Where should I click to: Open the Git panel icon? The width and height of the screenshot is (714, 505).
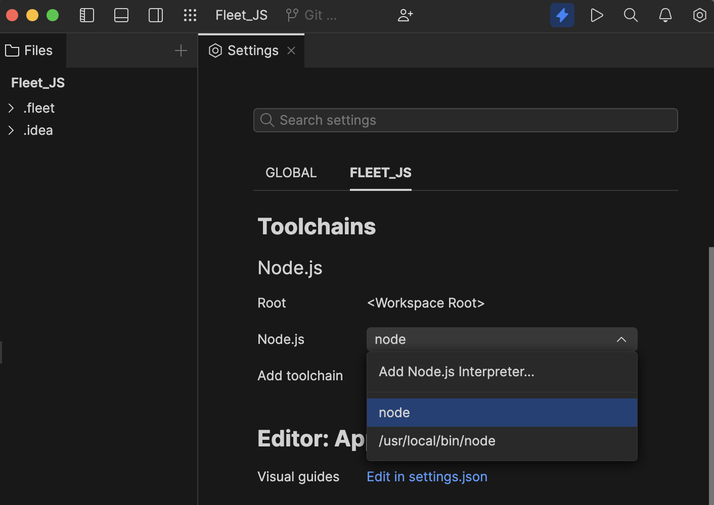292,15
